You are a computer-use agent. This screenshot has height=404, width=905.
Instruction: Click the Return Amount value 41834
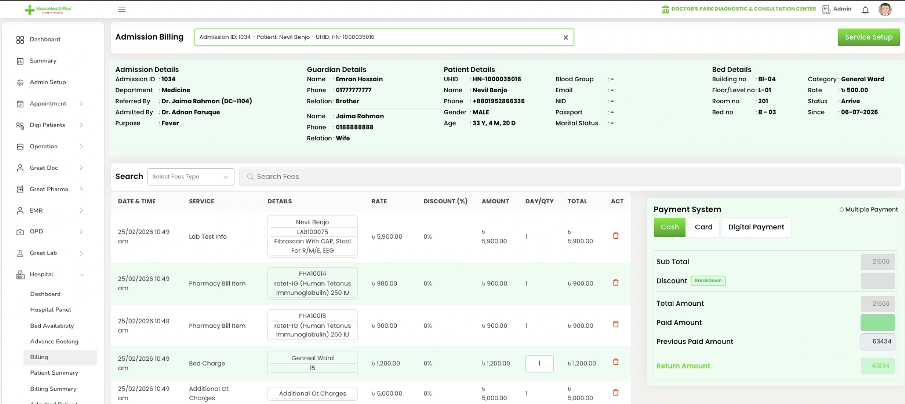coord(877,366)
